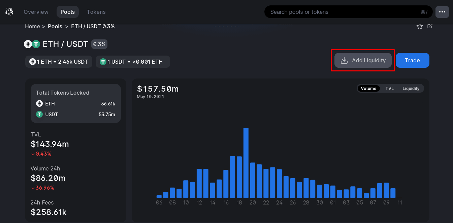
Task: Click the Uniswap unicorn logo
Action: (x=9, y=12)
